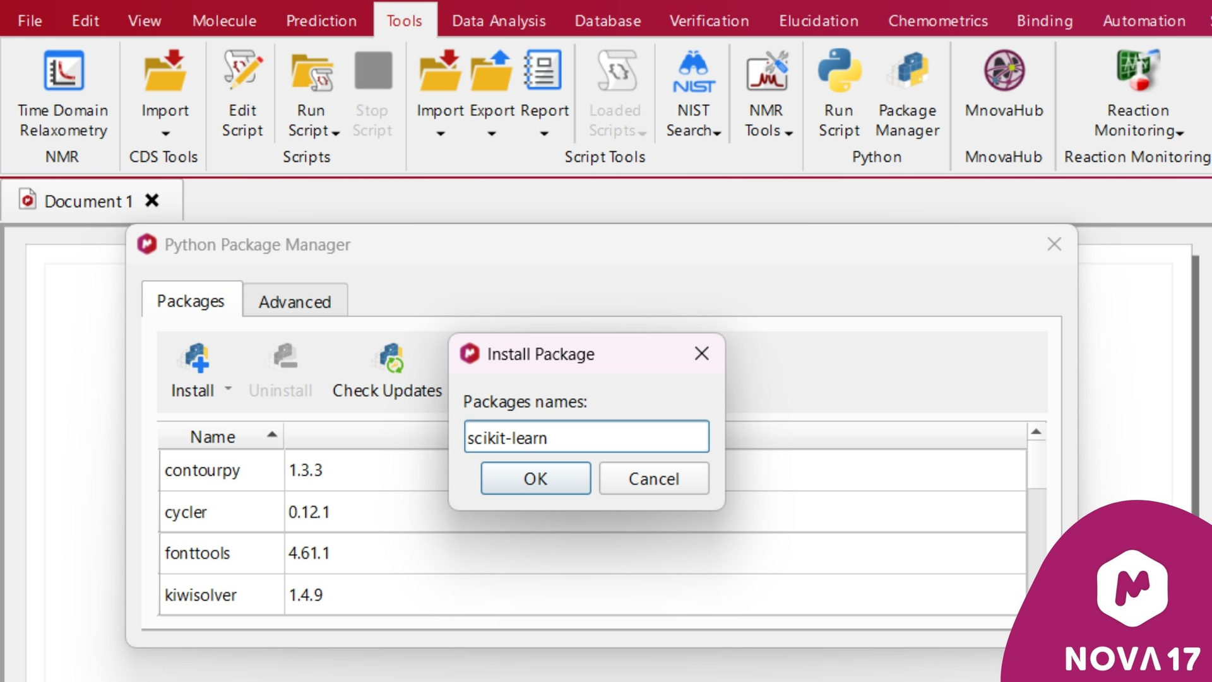Expand the Run Script dropdown arrow

click(x=336, y=132)
